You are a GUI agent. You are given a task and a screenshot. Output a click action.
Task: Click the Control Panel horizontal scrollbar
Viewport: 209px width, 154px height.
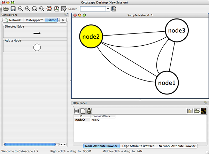pos(30,144)
